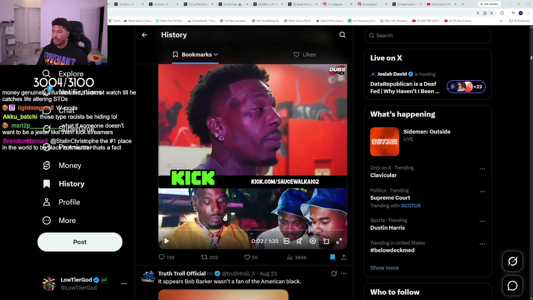Image resolution: width=533 pixels, height=300 pixels.
Task: View analytics showing 394K views
Action: point(296,257)
